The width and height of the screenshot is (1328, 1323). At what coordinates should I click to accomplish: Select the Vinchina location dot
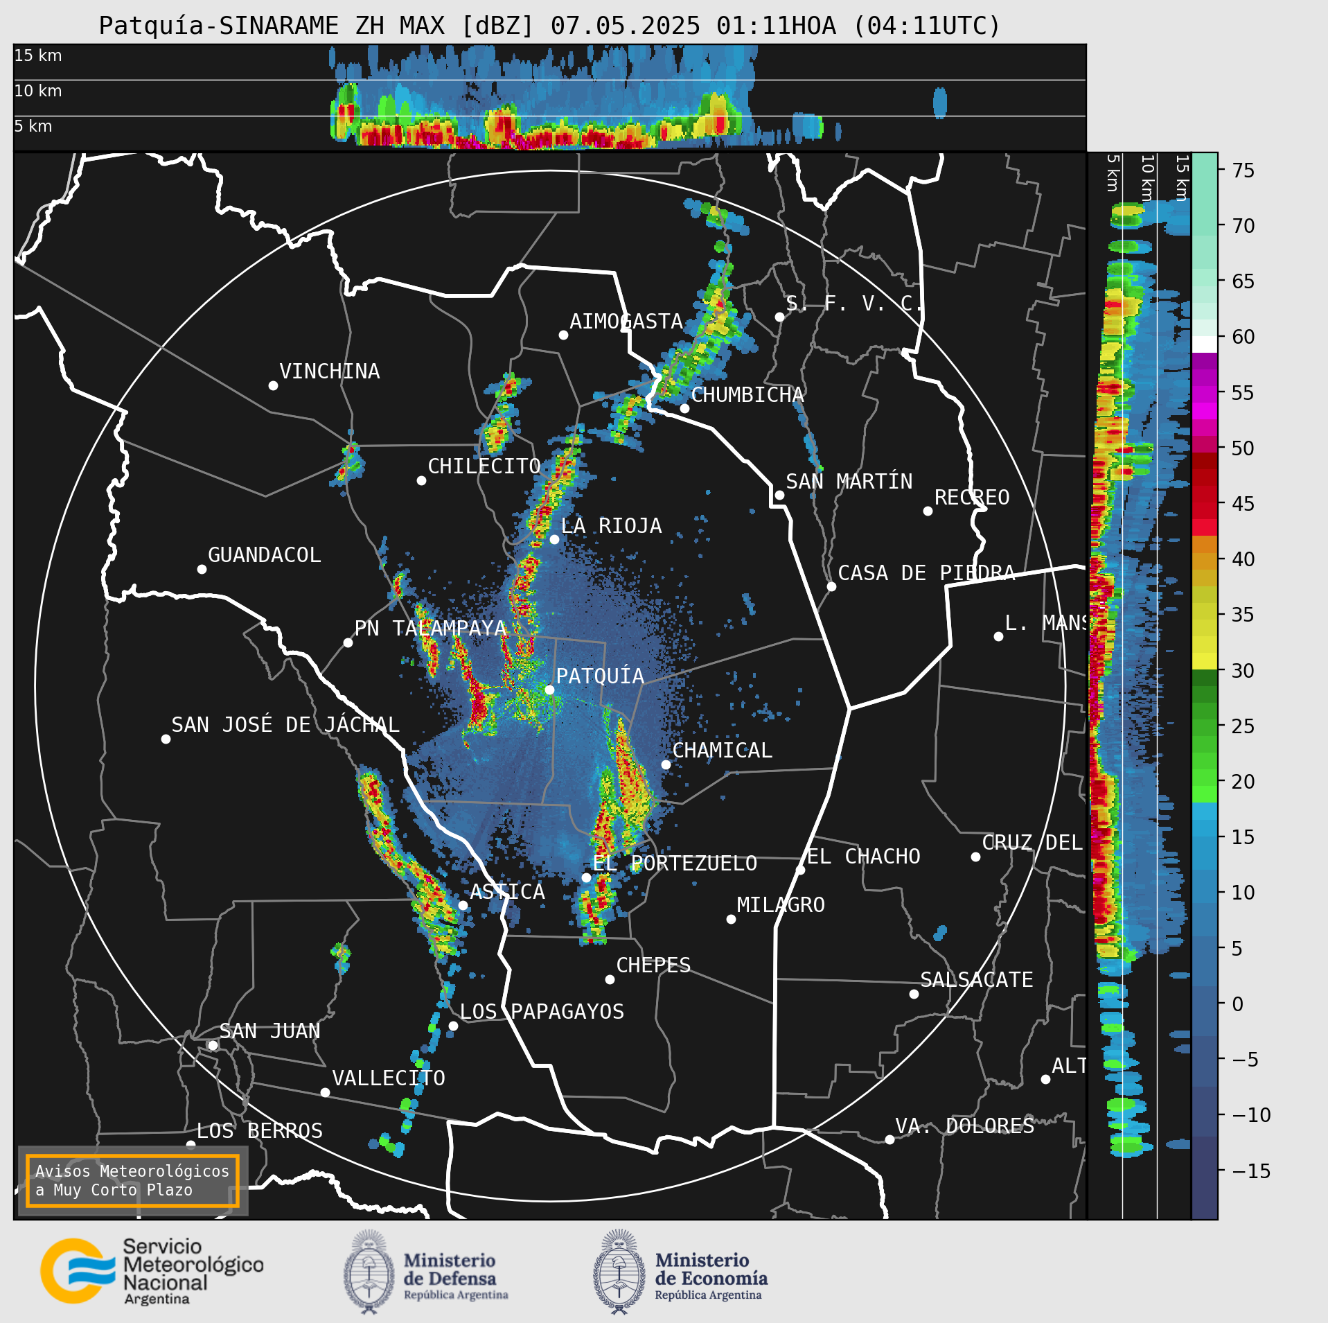pos(273,385)
